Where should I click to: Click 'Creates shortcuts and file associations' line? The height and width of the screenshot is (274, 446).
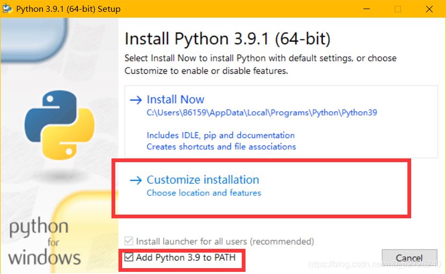click(221, 147)
